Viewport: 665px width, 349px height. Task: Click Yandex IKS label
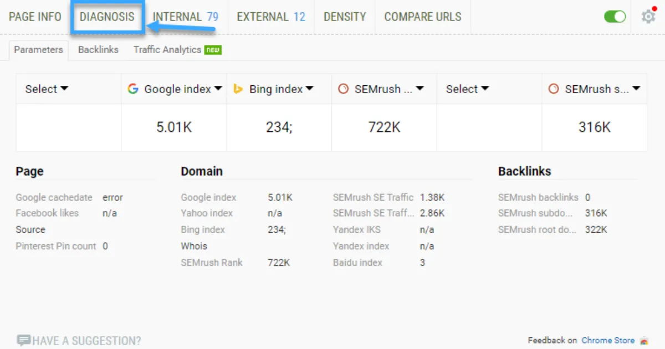tap(357, 229)
